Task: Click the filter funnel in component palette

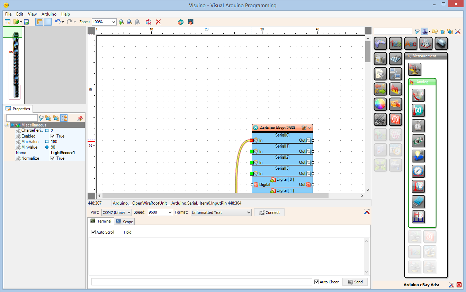Action: (x=418, y=31)
